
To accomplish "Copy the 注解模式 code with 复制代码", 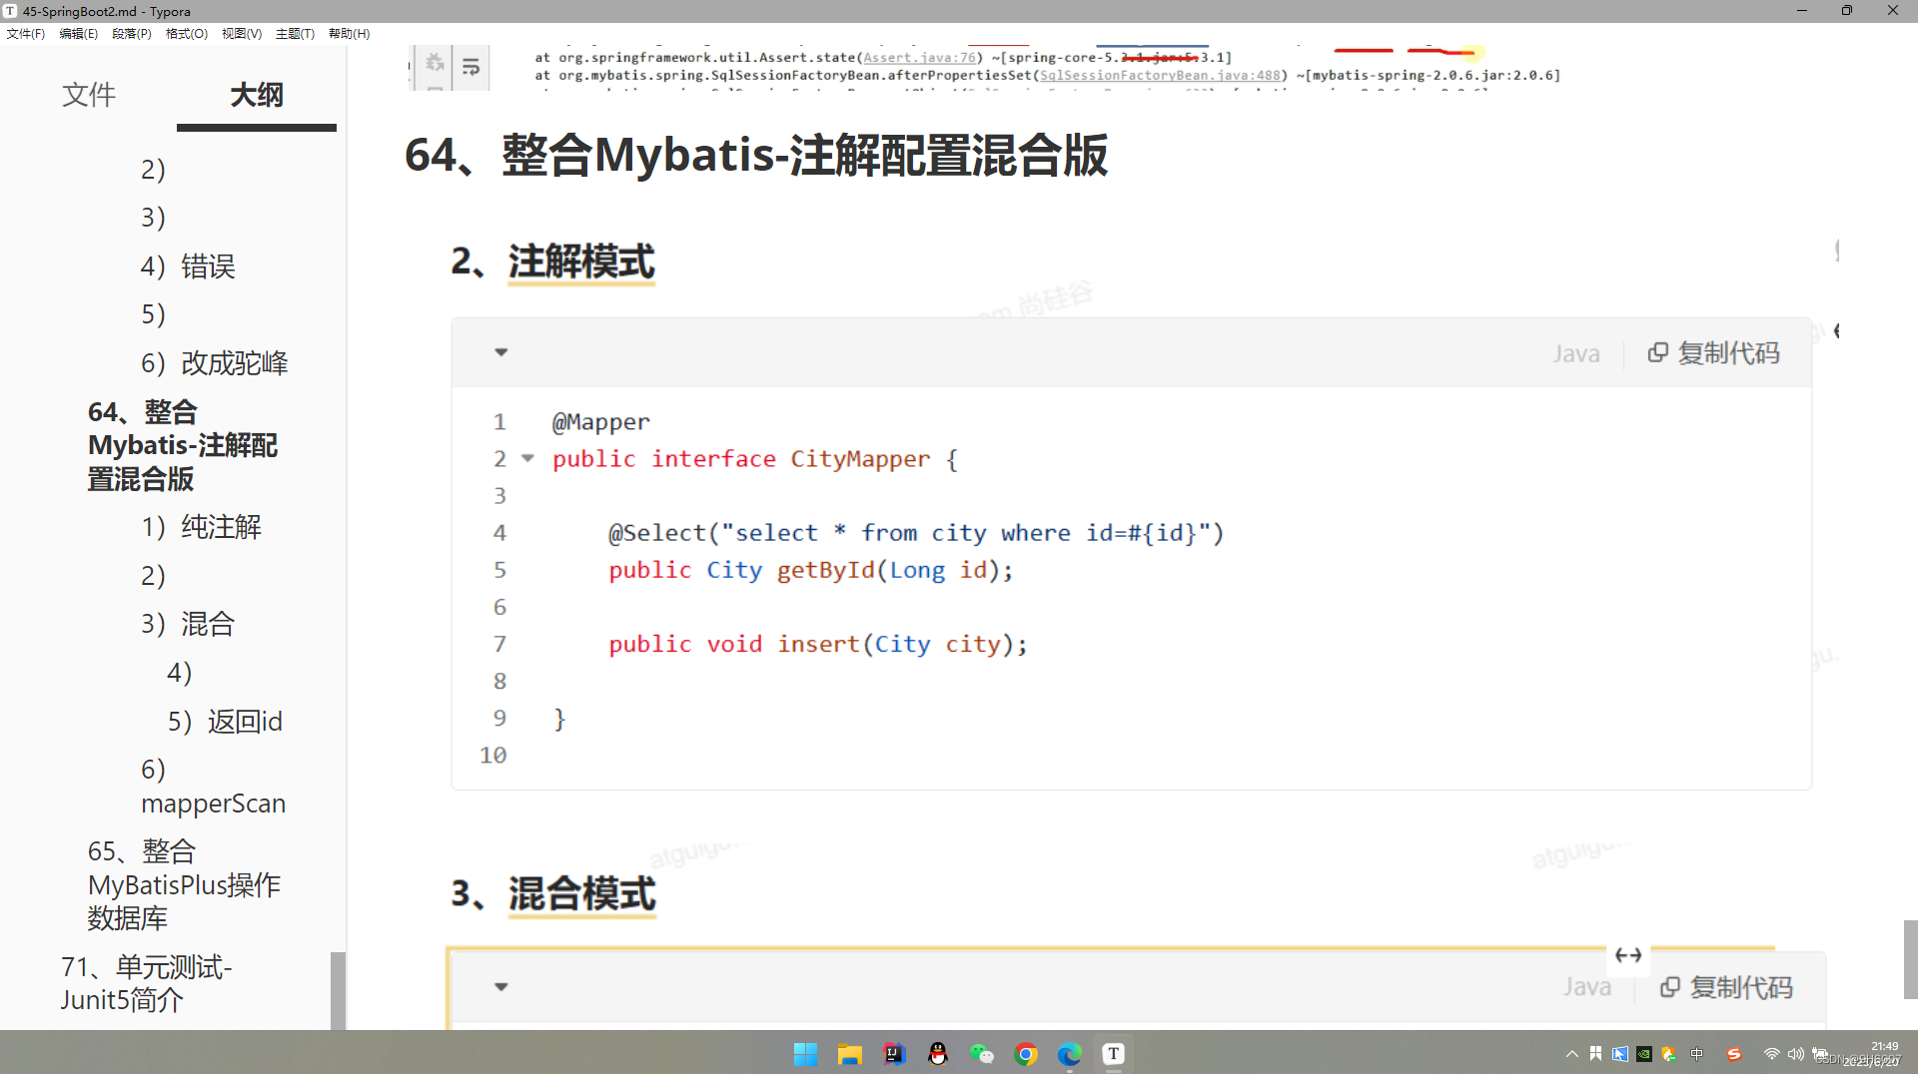I will [1714, 353].
